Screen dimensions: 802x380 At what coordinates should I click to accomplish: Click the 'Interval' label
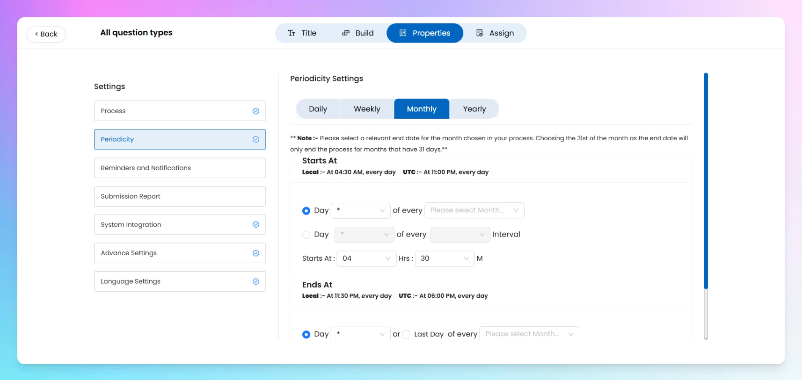506,235
